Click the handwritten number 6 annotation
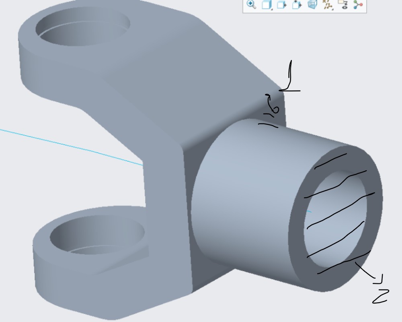Viewport: 402px width, 322px height. click(274, 105)
